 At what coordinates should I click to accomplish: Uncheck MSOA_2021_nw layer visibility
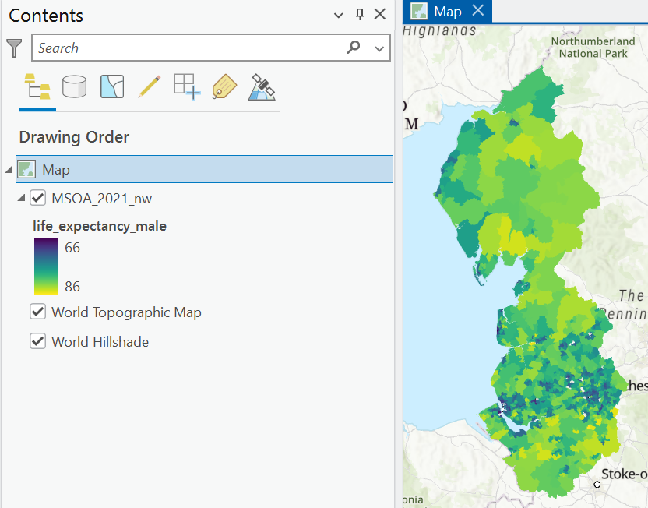37,198
